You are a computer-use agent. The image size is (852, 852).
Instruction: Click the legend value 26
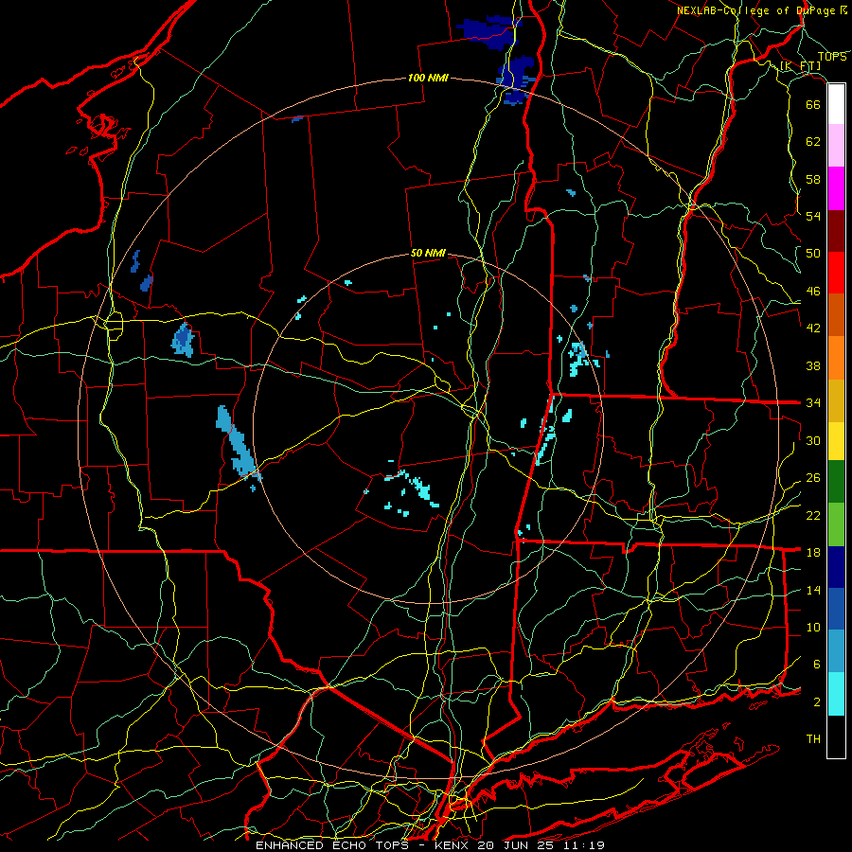(813, 478)
